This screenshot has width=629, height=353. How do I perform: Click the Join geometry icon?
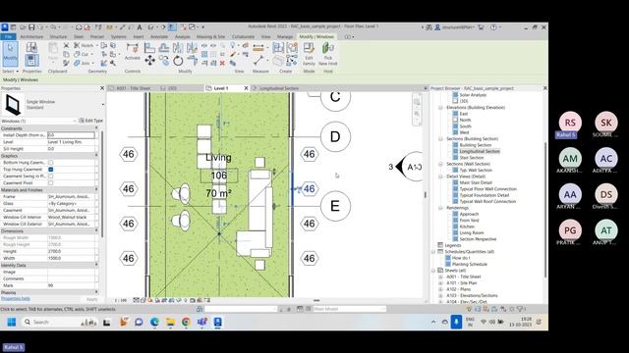[x=84, y=63]
